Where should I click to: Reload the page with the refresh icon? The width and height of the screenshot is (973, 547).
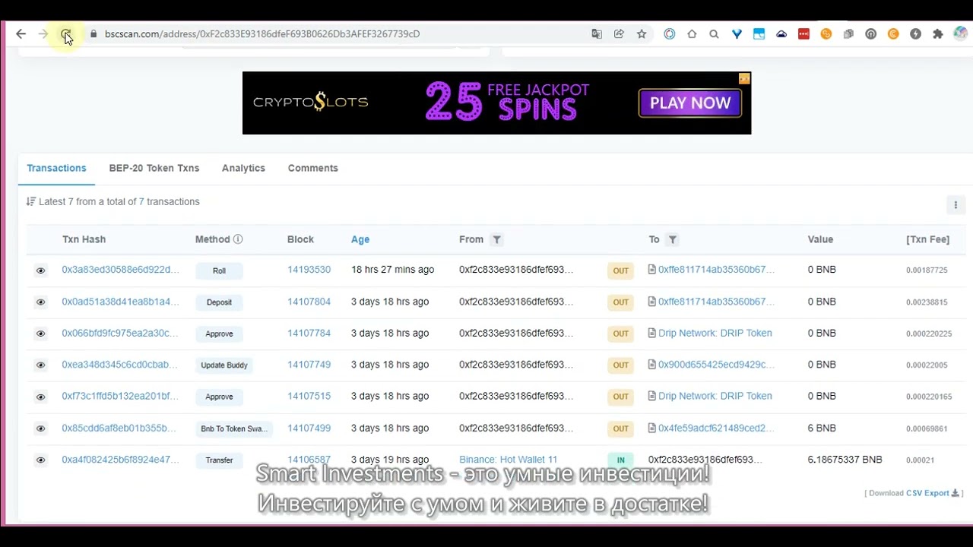pos(66,34)
